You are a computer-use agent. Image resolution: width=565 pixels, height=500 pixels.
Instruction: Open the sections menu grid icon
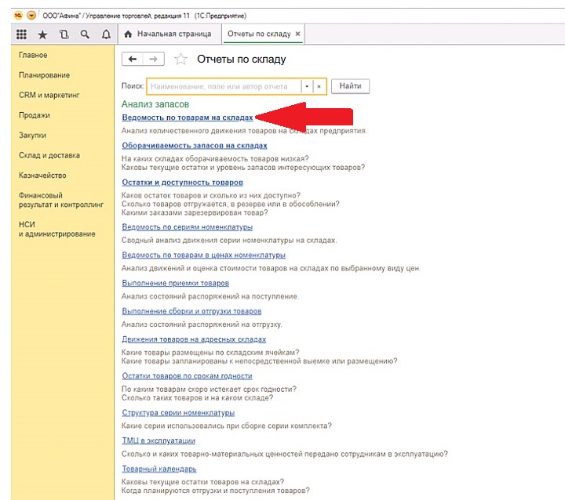pyautogui.click(x=21, y=34)
